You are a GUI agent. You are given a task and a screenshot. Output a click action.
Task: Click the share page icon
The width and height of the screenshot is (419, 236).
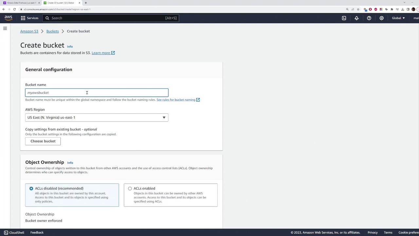(x=353, y=9)
